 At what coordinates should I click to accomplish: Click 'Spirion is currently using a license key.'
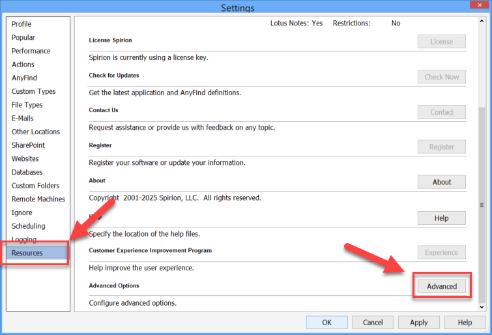coord(149,57)
